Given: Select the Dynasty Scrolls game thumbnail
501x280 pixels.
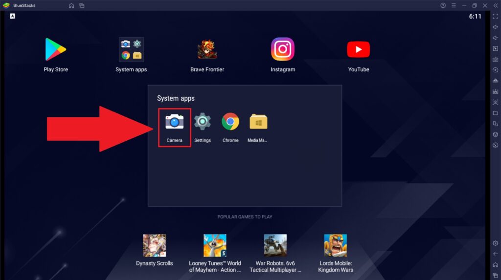Looking at the screenshot, I should point(154,246).
